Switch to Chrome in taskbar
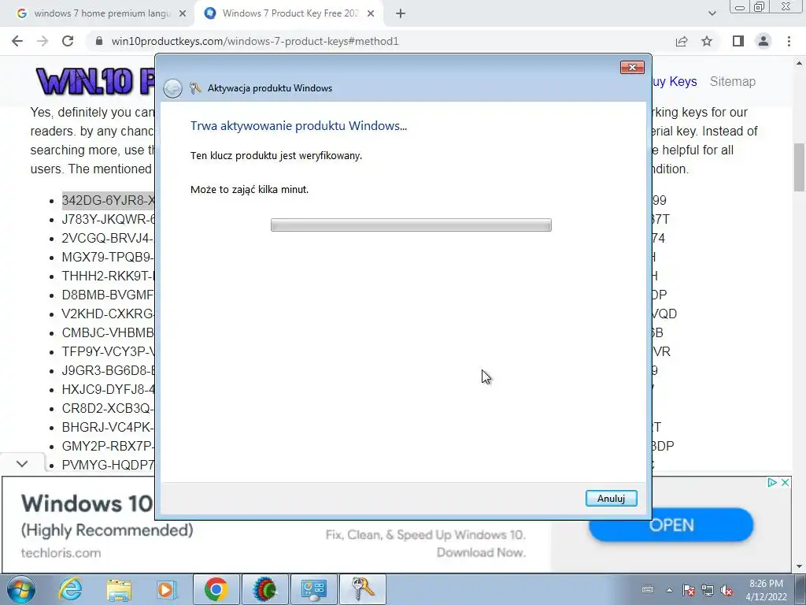This screenshot has height=605, width=806. pyautogui.click(x=216, y=589)
